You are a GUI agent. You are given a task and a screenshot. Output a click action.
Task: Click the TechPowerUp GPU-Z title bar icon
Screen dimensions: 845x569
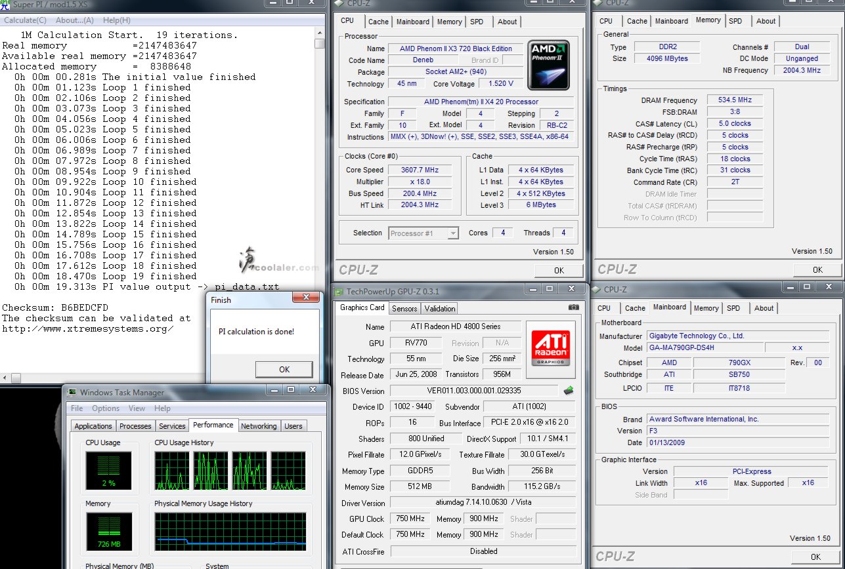point(339,291)
